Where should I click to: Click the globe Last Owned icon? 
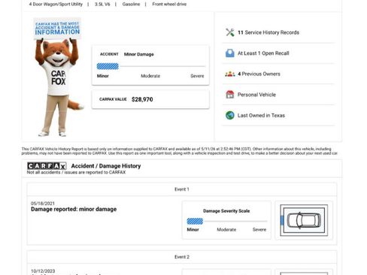click(230, 115)
